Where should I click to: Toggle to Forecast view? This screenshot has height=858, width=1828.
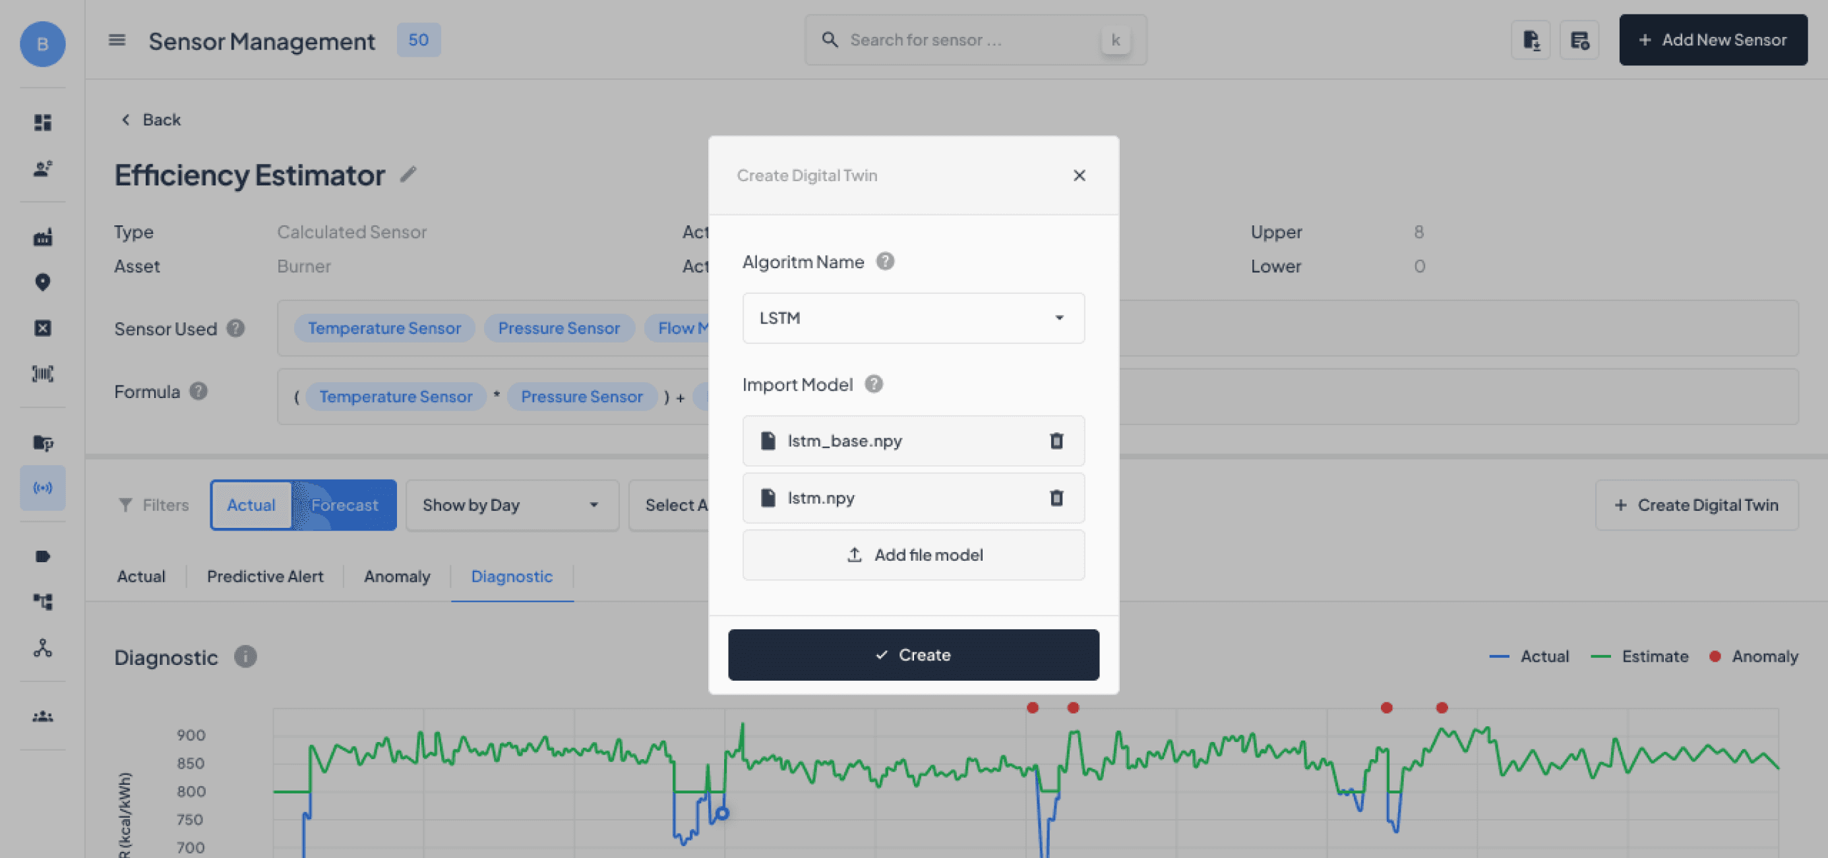[345, 505]
